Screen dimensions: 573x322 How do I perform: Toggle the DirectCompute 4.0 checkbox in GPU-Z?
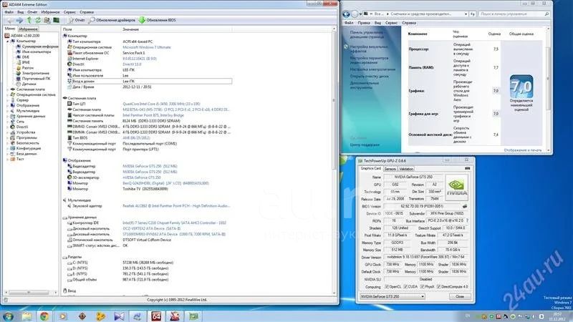click(x=438, y=287)
